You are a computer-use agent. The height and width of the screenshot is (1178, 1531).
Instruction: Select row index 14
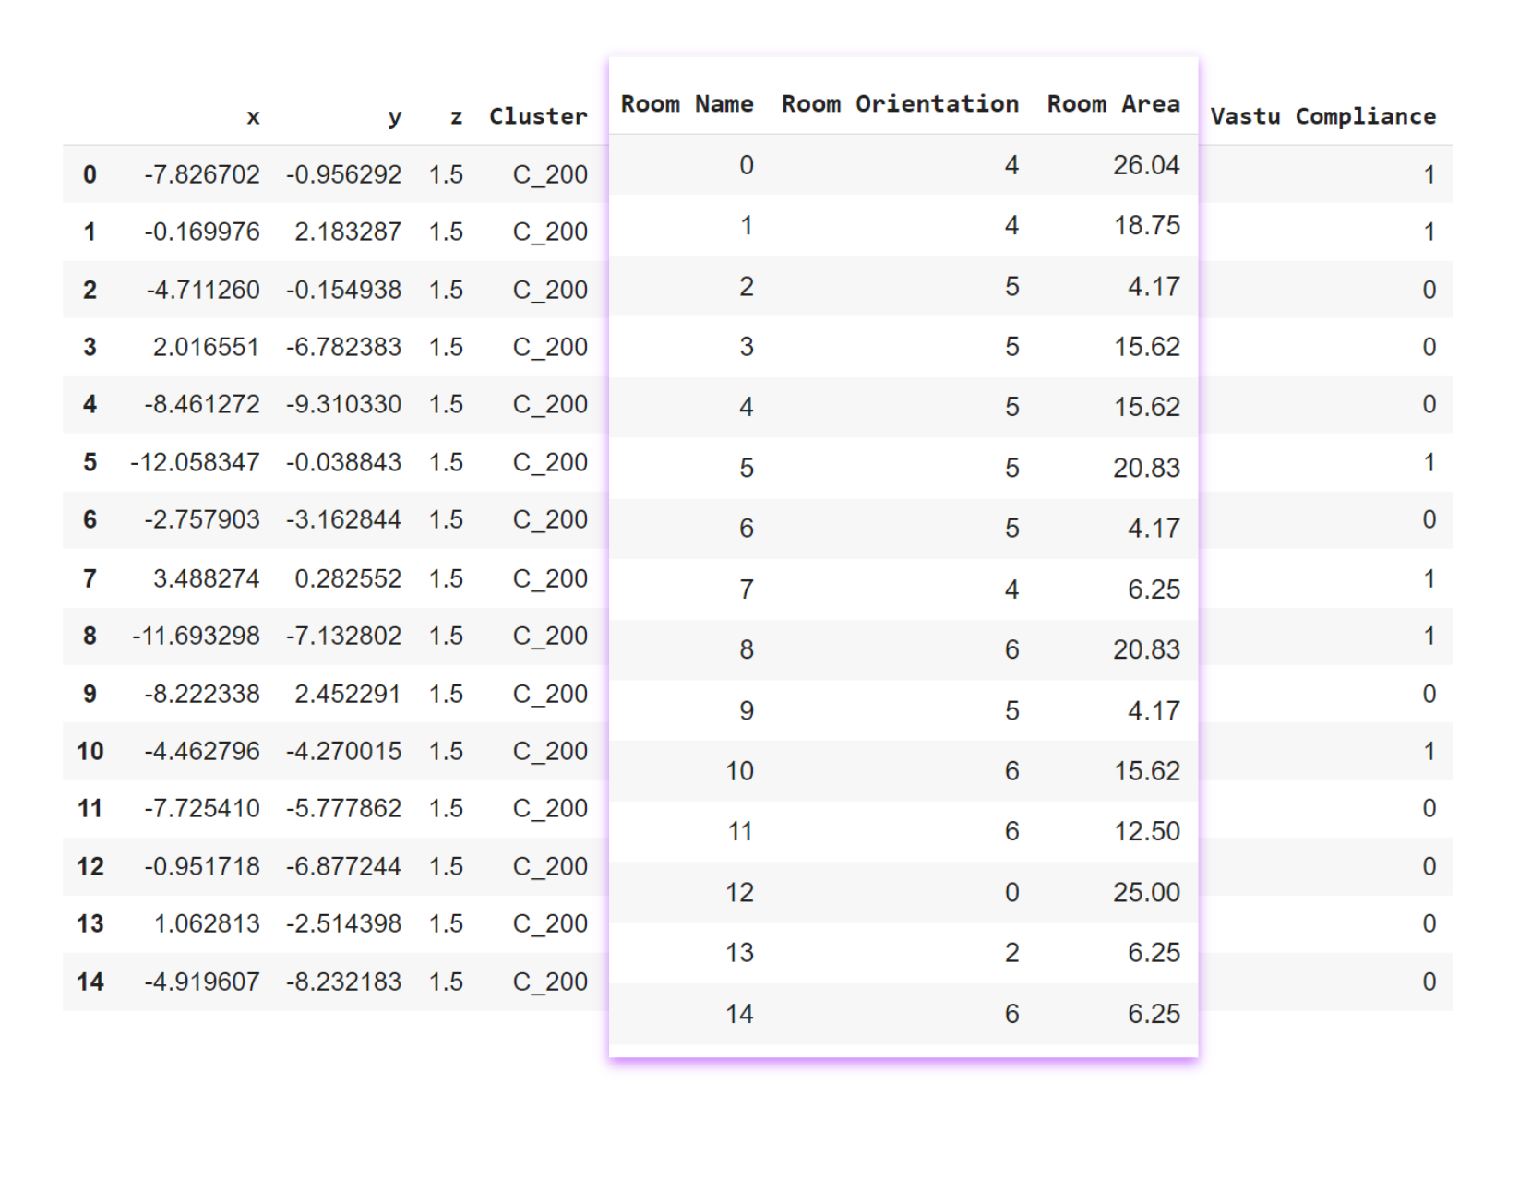[90, 982]
